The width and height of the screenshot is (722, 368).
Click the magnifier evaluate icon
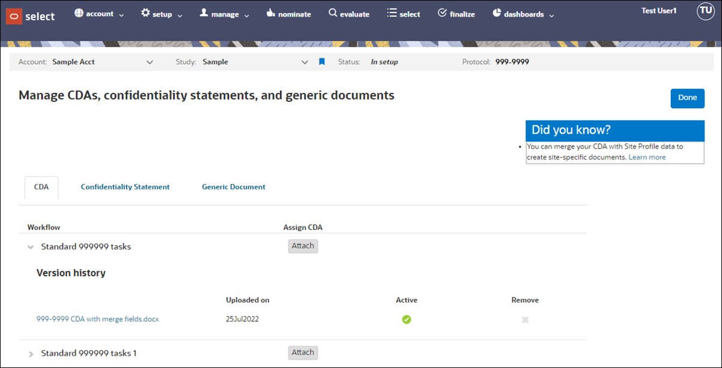(333, 13)
